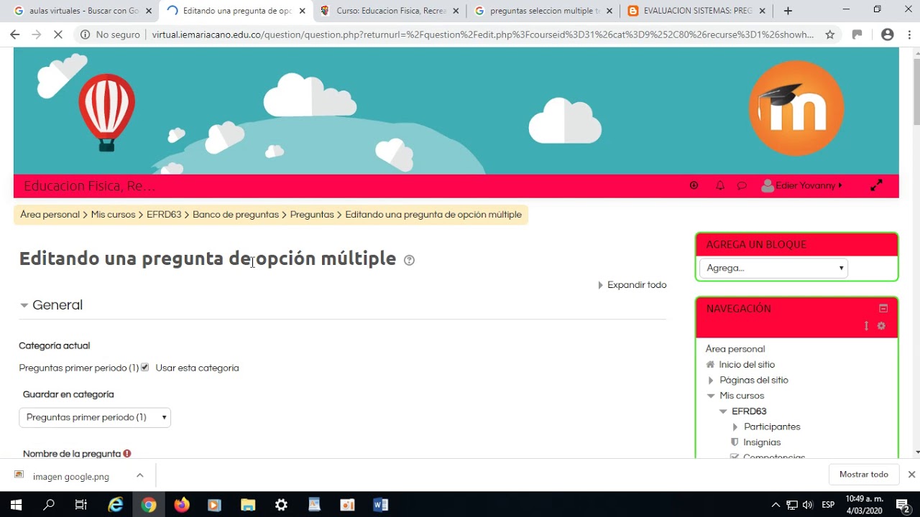
Task: Click the Moodle logo in the banner
Action: [x=796, y=108]
